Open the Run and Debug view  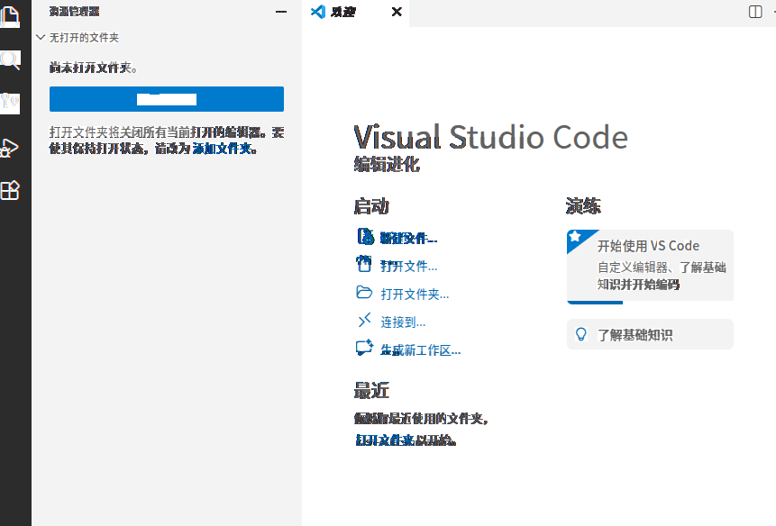(10, 147)
